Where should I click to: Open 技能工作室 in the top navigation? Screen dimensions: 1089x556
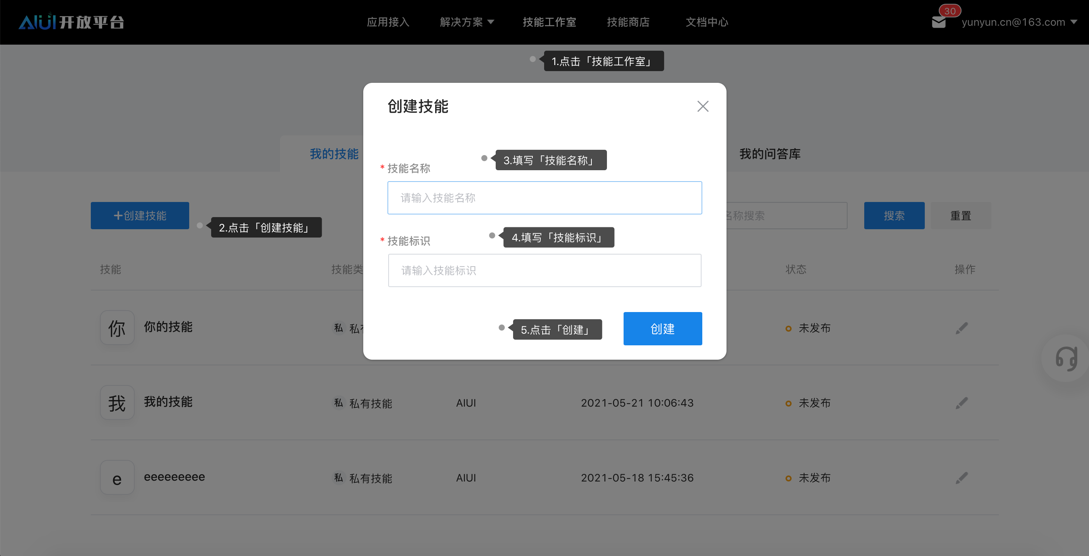coord(549,22)
